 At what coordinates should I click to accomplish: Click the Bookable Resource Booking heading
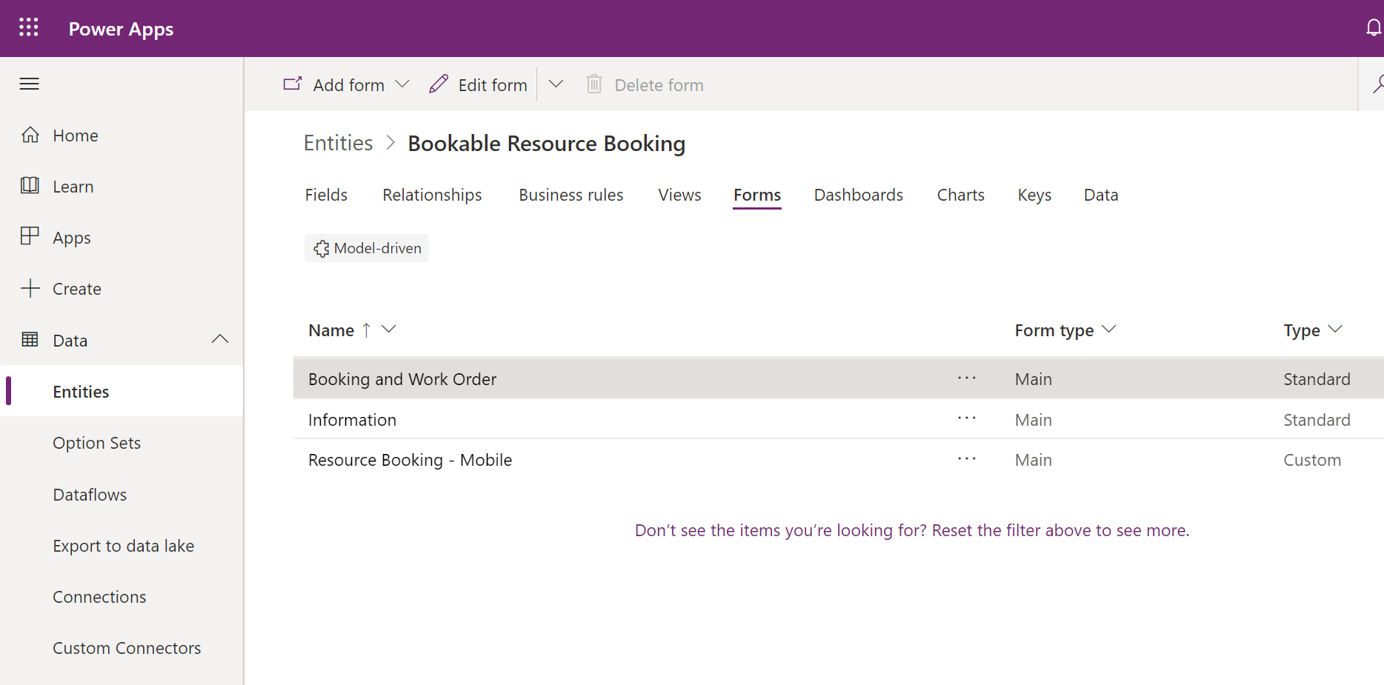click(547, 143)
